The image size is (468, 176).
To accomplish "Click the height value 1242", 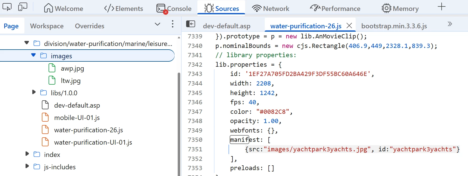I will (267, 93).
